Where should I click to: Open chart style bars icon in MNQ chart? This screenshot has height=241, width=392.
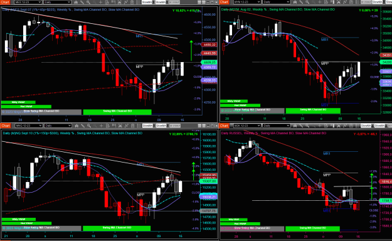[77, 126]
